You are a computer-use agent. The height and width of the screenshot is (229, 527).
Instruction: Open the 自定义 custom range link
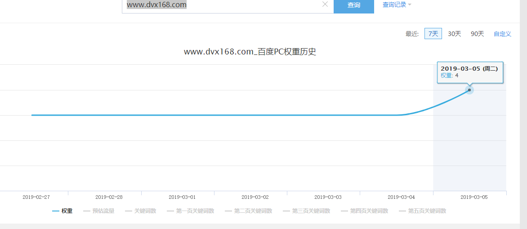tap(502, 34)
